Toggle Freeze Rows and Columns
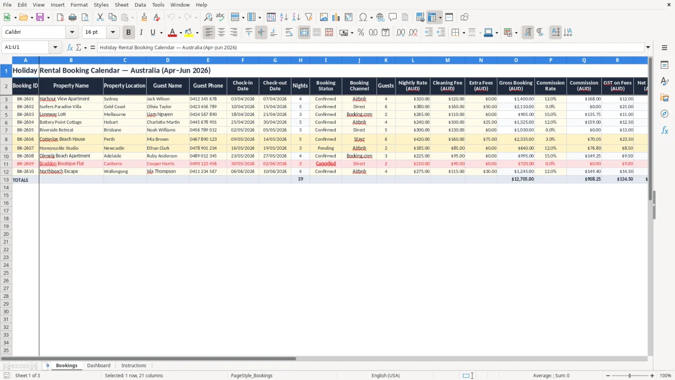675x380 pixels. click(432, 17)
